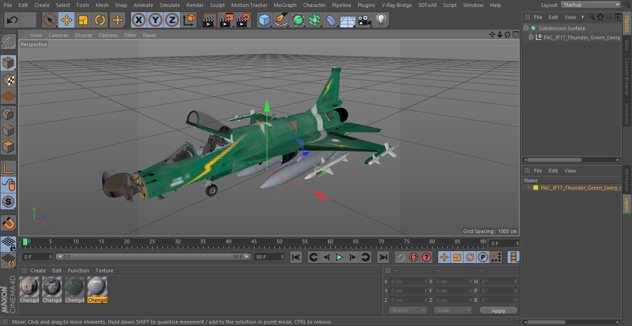The image size is (632, 326).
Task: Add a Subdivision Surface generator
Action: tap(298, 20)
